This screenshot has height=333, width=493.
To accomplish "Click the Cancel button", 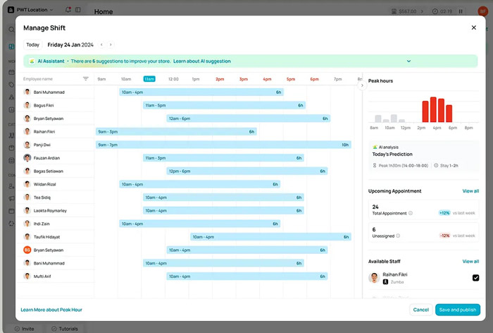I will [x=420, y=310].
